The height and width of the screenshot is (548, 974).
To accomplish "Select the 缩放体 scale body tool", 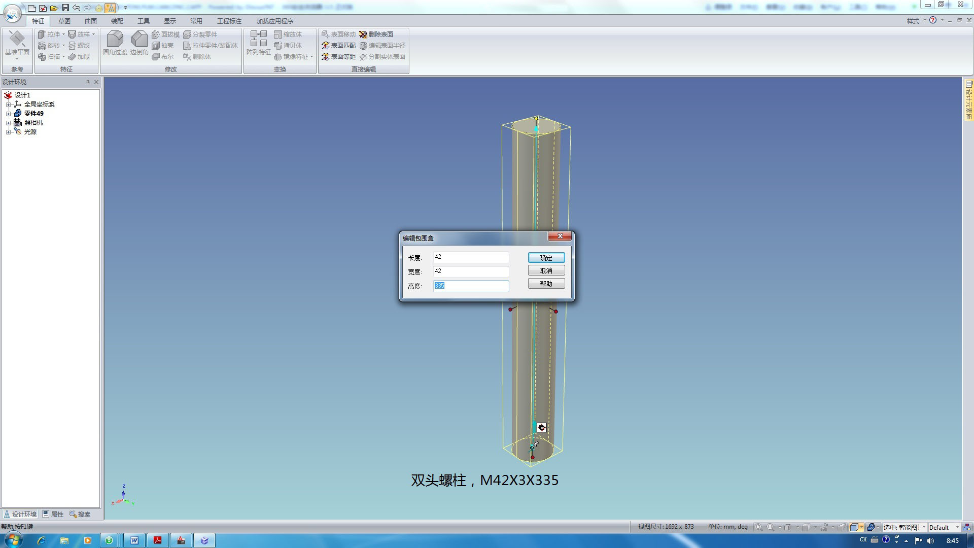I will tap(288, 34).
